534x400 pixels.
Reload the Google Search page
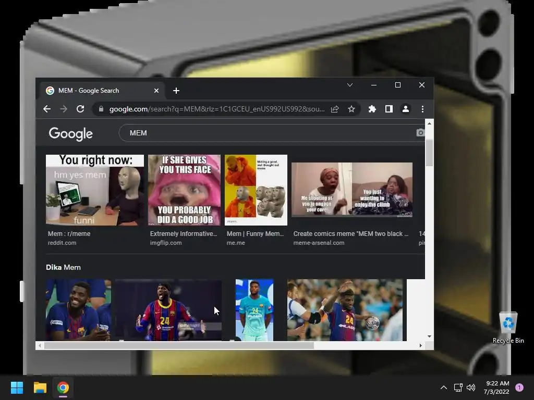click(80, 109)
